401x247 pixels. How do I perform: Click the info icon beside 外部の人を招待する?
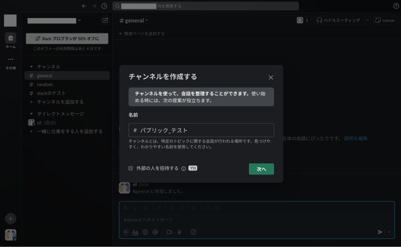[x=183, y=168]
